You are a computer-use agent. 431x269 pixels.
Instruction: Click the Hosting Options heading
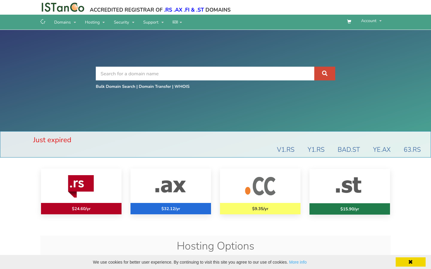(x=215, y=246)
